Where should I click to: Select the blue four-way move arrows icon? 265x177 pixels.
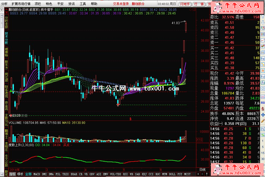click(263, 115)
